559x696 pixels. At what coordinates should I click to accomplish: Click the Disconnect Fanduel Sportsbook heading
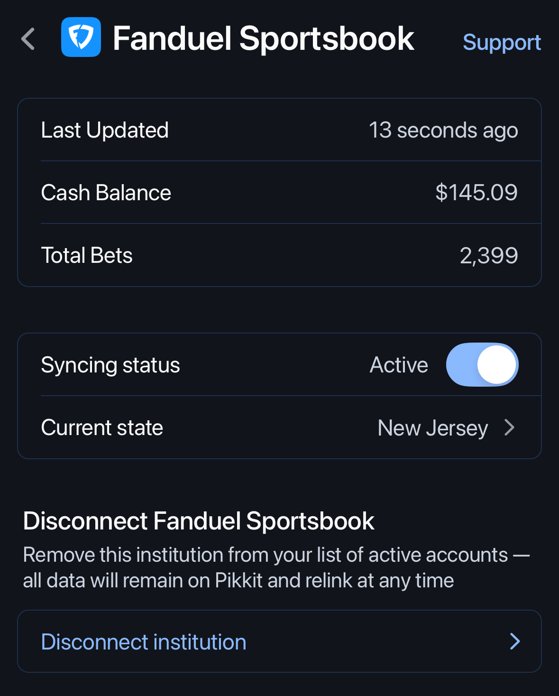pyautogui.click(x=199, y=521)
